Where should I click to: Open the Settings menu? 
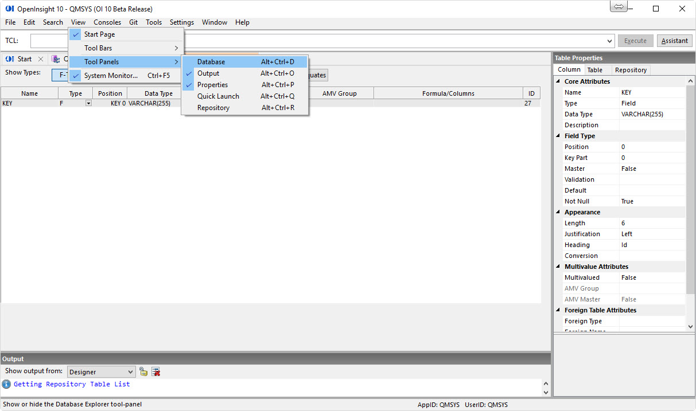pyautogui.click(x=182, y=22)
